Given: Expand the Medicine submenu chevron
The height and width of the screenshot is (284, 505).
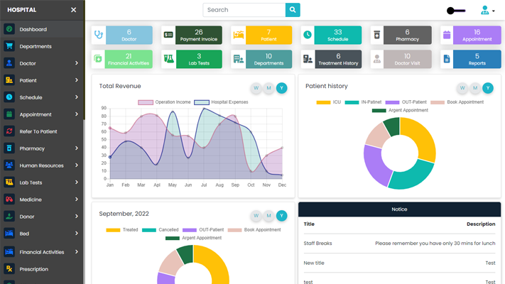Looking at the screenshot, I should click(x=76, y=200).
